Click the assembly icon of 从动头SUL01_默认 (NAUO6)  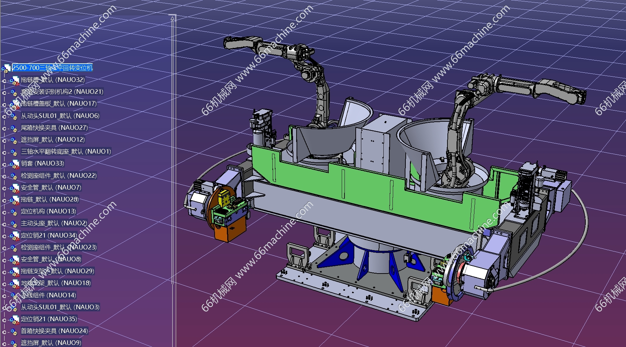coord(14,116)
